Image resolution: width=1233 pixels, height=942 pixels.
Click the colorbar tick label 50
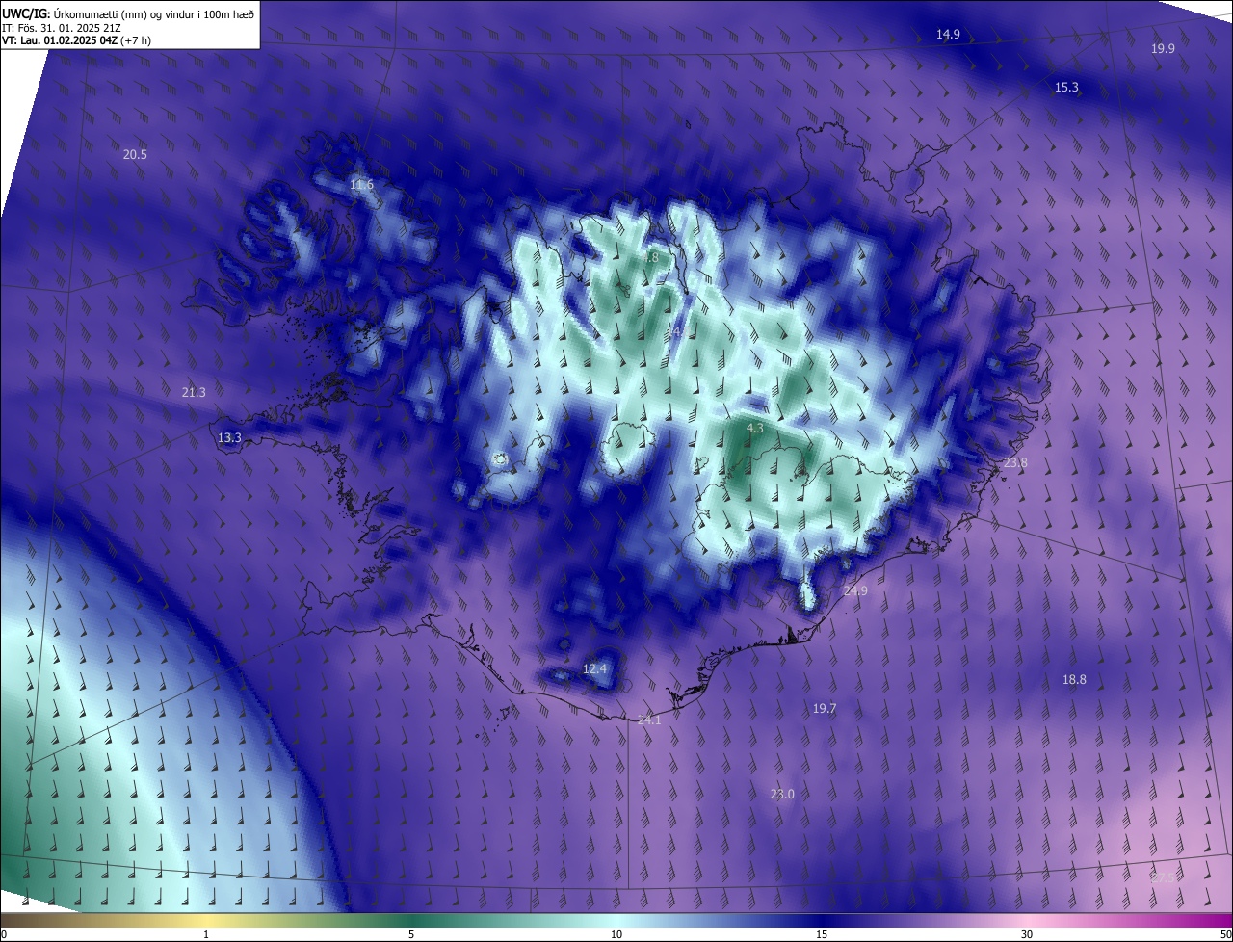(1225, 935)
